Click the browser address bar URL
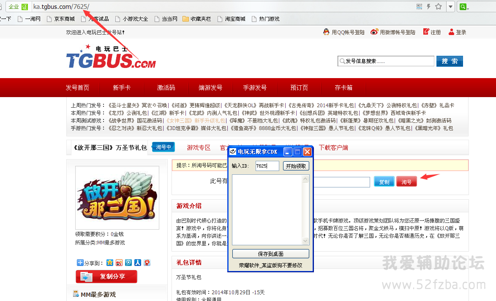Screen dimensions: 496x301 pos(61,7)
